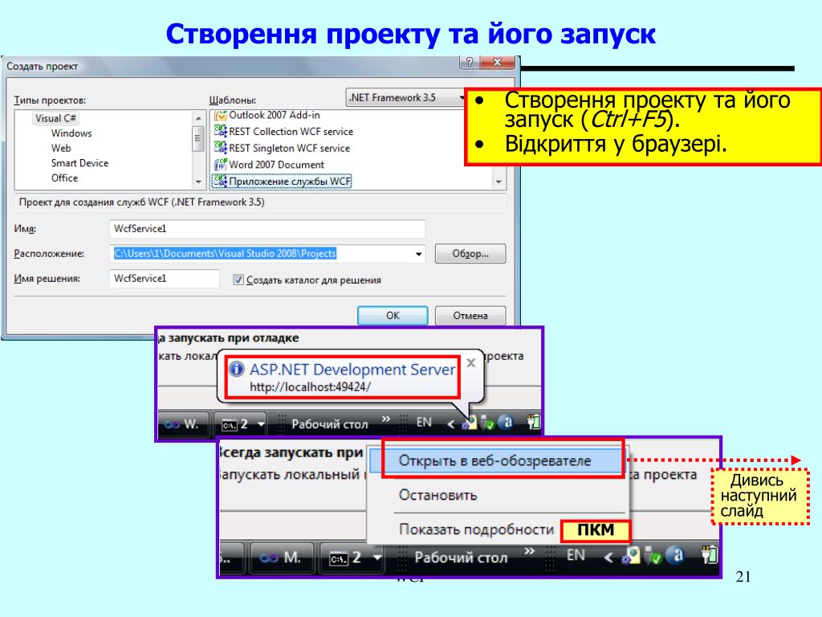This screenshot has height=617, width=822.
Task: Click the info icon in ASP.NET Development Server balloon
Action: 237,370
